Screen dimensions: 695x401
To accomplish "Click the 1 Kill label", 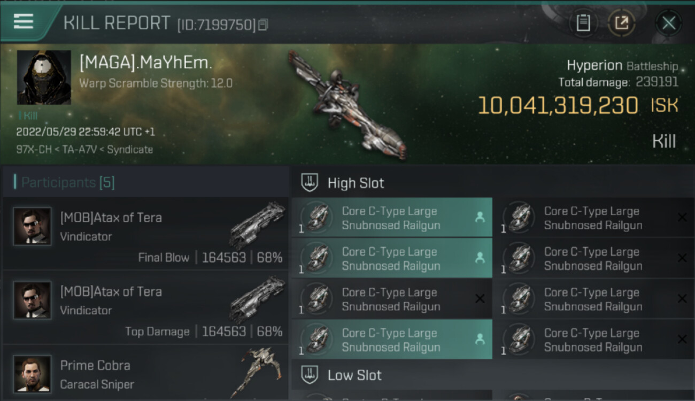I will 28,116.
